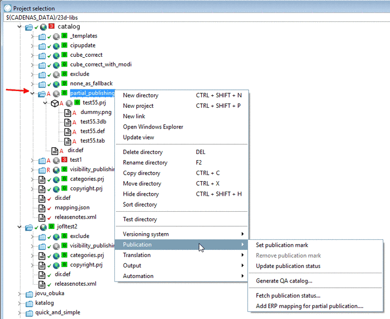Expand the jovu_obuka folder node
The height and width of the screenshot is (319, 390).
pyautogui.click(x=19, y=294)
